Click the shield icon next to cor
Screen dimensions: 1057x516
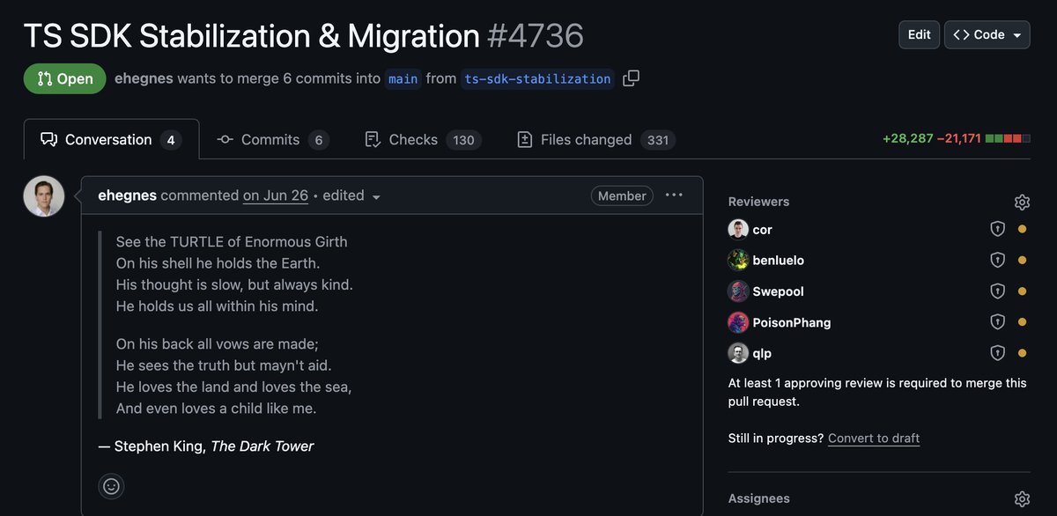click(997, 229)
